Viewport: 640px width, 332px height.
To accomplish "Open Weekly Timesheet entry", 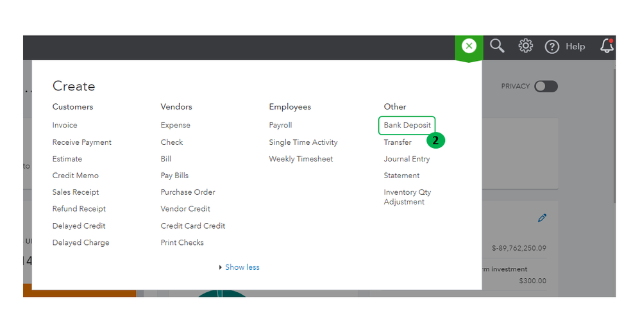I will click(x=301, y=159).
